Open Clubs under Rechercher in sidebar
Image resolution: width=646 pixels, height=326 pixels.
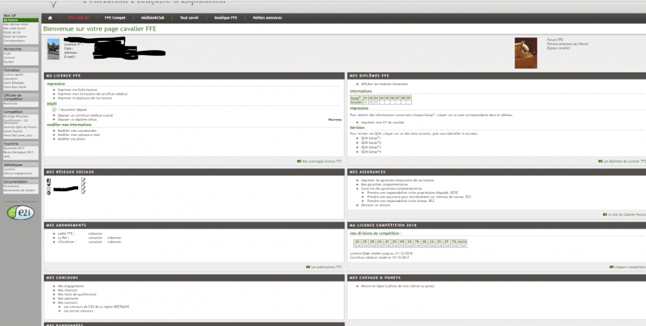coord(7,54)
